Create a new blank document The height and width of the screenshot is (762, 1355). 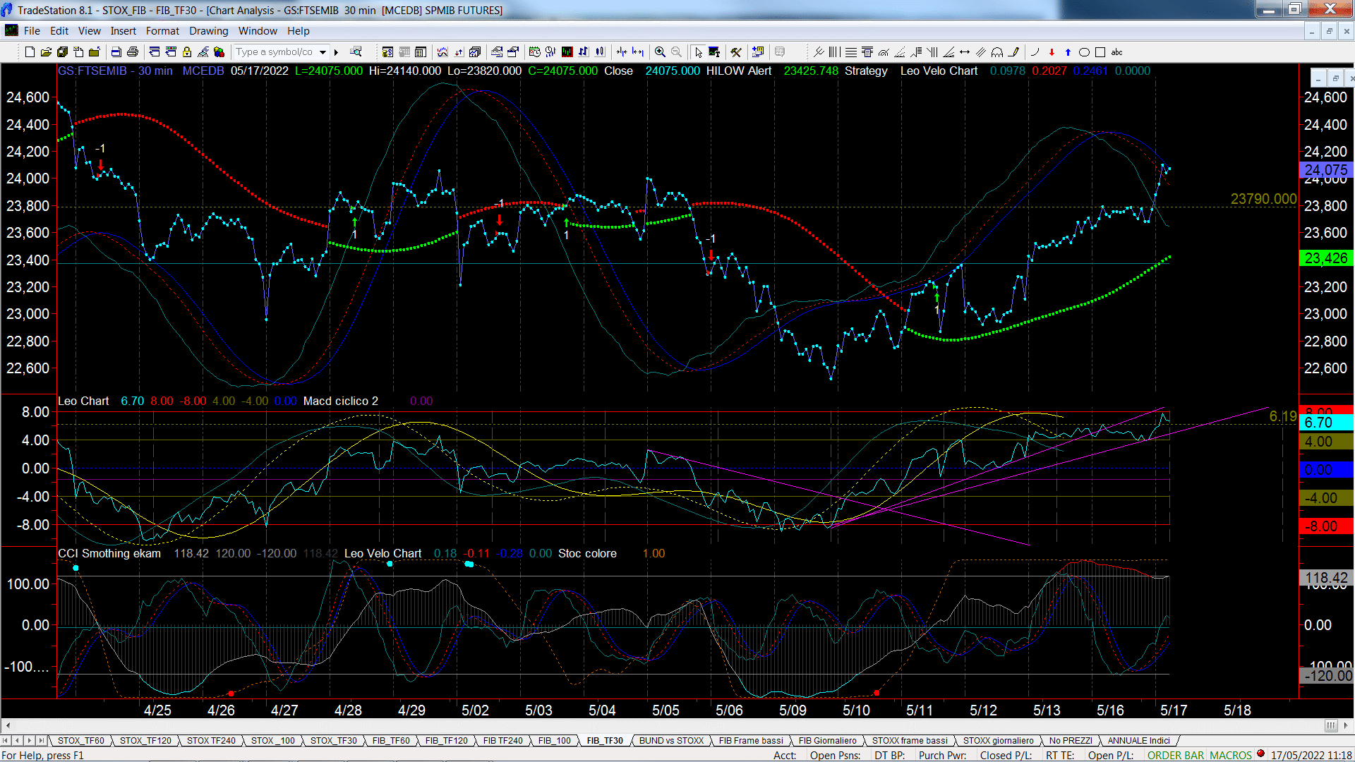click(x=30, y=52)
